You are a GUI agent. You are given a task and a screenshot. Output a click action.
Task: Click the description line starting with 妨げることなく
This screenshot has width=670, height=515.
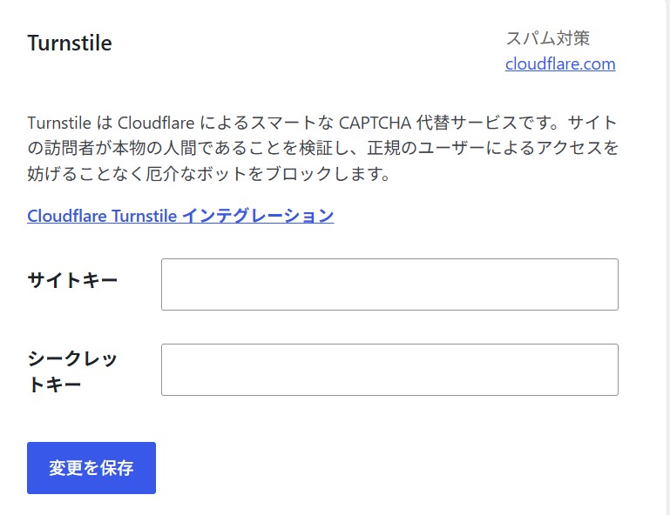point(208,174)
